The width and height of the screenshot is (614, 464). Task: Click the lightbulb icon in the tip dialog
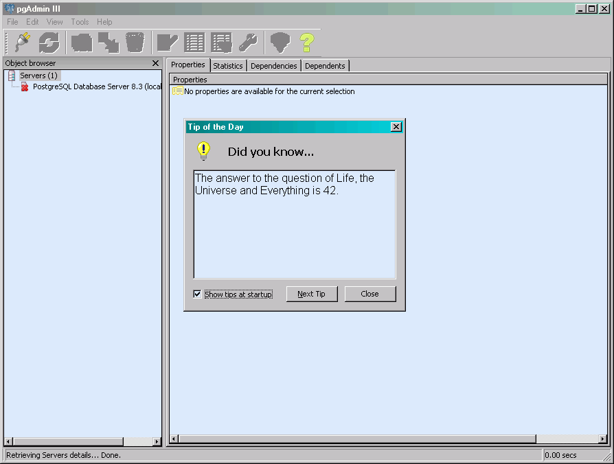tap(203, 151)
